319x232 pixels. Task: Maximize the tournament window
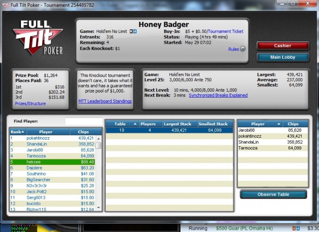coord(293,3)
